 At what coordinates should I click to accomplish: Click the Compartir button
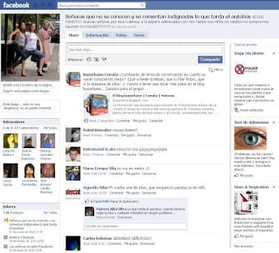(210, 59)
